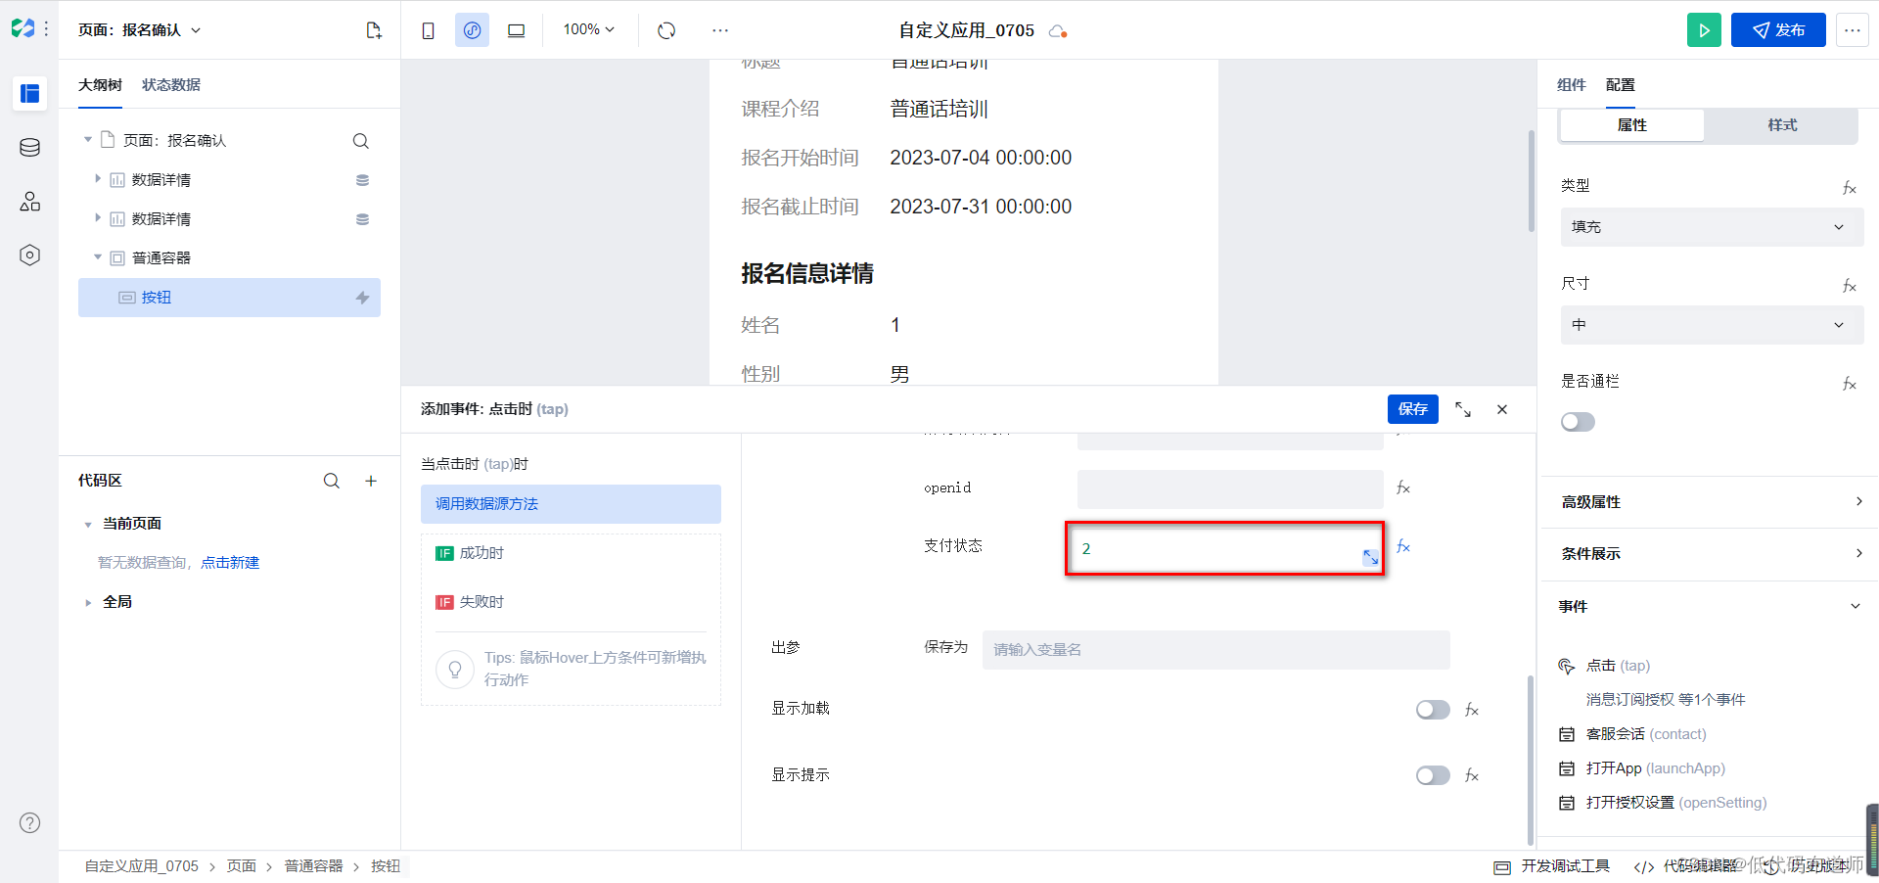Save the event with 保存 button
The height and width of the screenshot is (883, 1879).
pos(1413,409)
